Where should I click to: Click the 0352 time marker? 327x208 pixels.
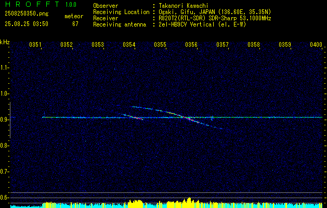click(x=67, y=45)
